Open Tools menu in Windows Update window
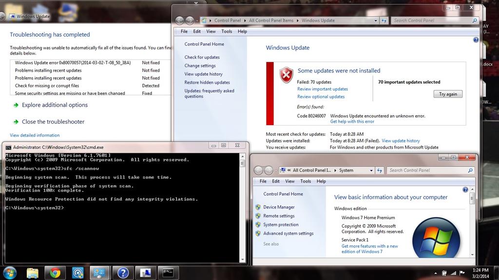The width and height of the screenshot is (499, 280). (227, 31)
